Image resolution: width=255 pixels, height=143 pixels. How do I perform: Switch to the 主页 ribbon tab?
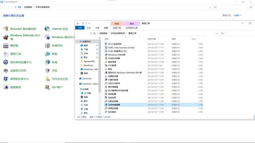[x=88, y=28]
